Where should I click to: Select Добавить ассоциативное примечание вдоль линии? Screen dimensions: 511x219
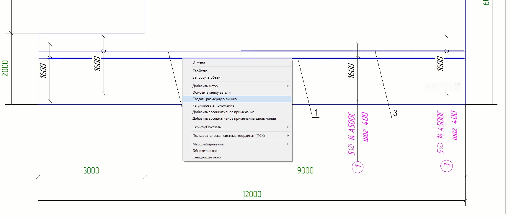click(234, 119)
